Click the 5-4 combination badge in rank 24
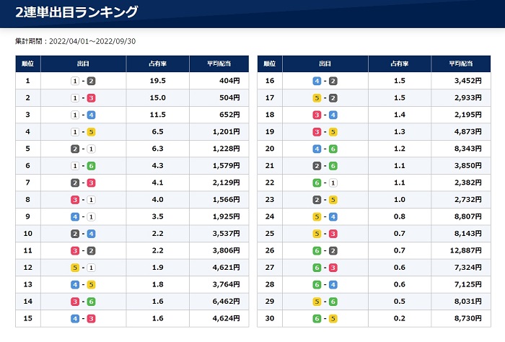 click(x=325, y=216)
